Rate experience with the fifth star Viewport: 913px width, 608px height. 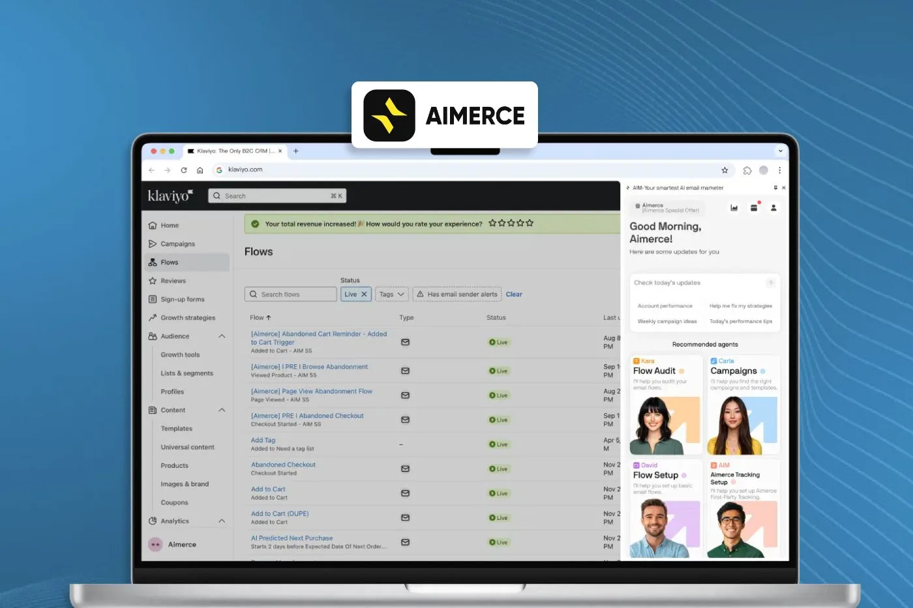pyautogui.click(x=530, y=223)
